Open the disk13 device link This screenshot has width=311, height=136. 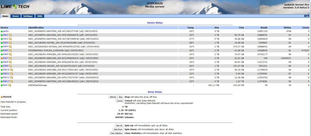pyautogui.click(x=6, y=81)
